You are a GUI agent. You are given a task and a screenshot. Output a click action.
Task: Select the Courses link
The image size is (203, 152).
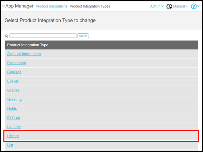pos(14,72)
